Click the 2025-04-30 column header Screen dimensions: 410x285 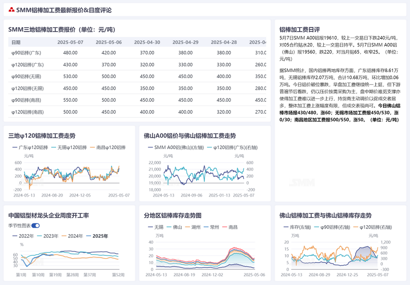(x=147, y=42)
